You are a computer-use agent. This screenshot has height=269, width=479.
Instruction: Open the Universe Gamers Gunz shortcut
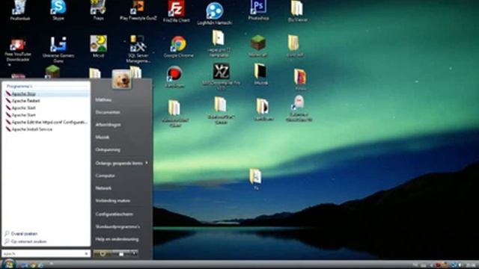(58, 49)
